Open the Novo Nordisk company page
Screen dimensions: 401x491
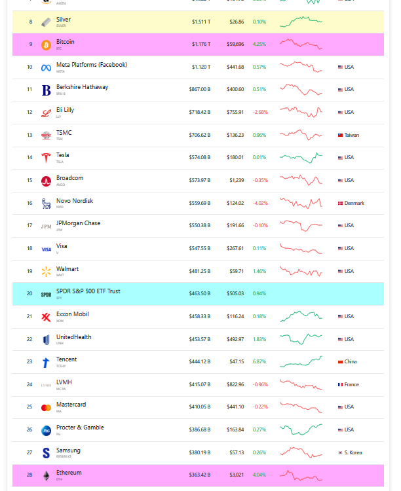click(74, 201)
